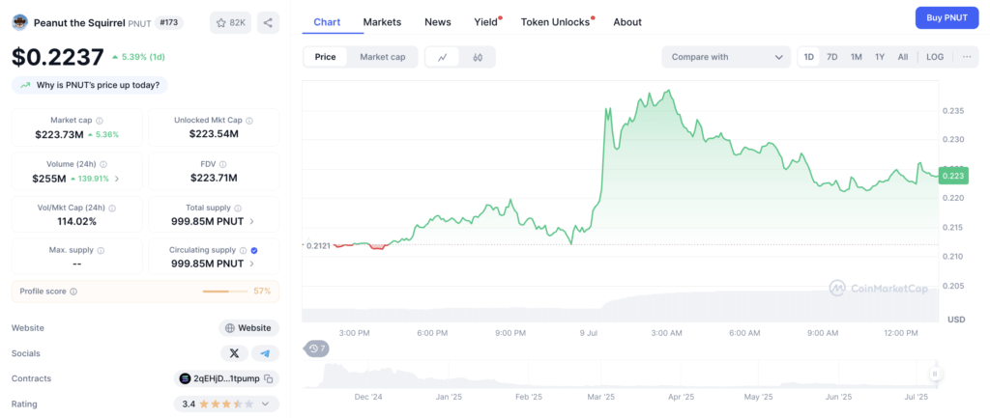Click Market cap info icon
This screenshot has height=418, width=990.
pos(100,120)
